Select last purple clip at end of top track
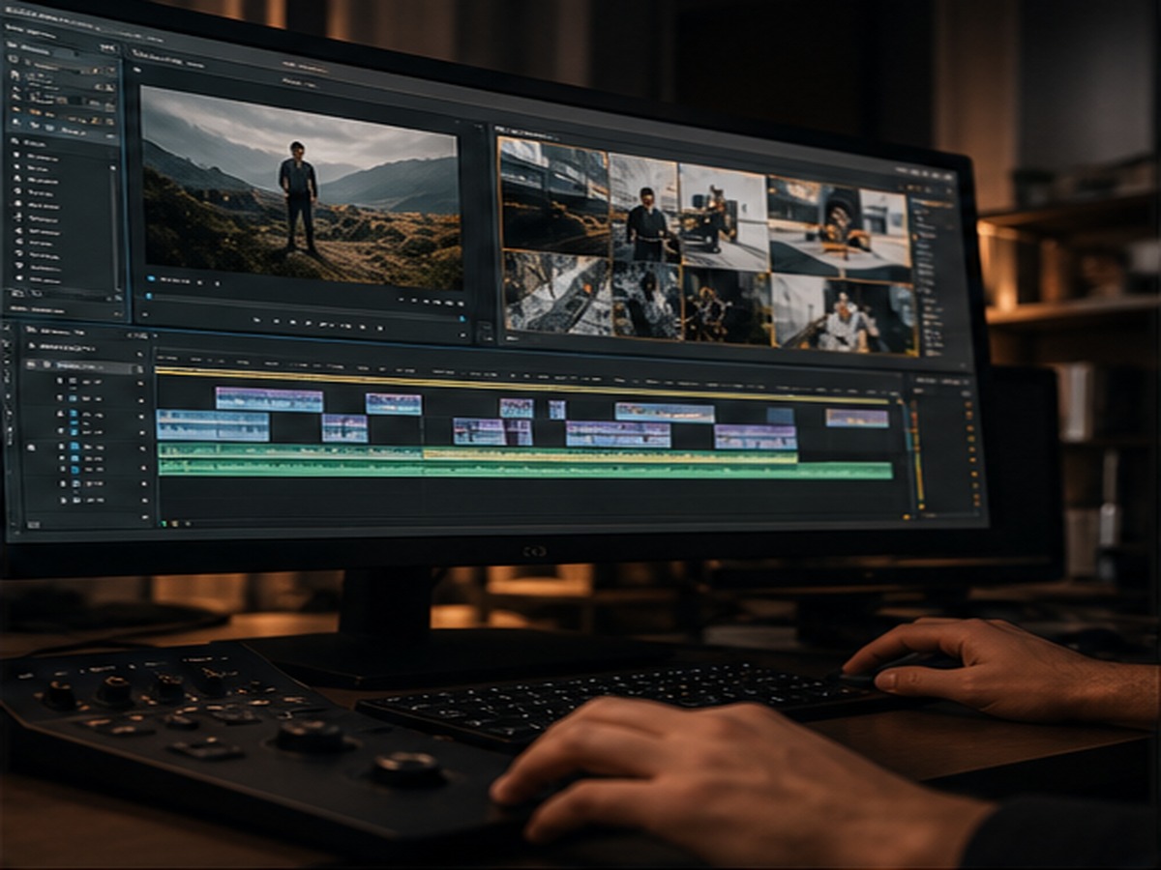This screenshot has width=1161, height=870. click(x=856, y=418)
